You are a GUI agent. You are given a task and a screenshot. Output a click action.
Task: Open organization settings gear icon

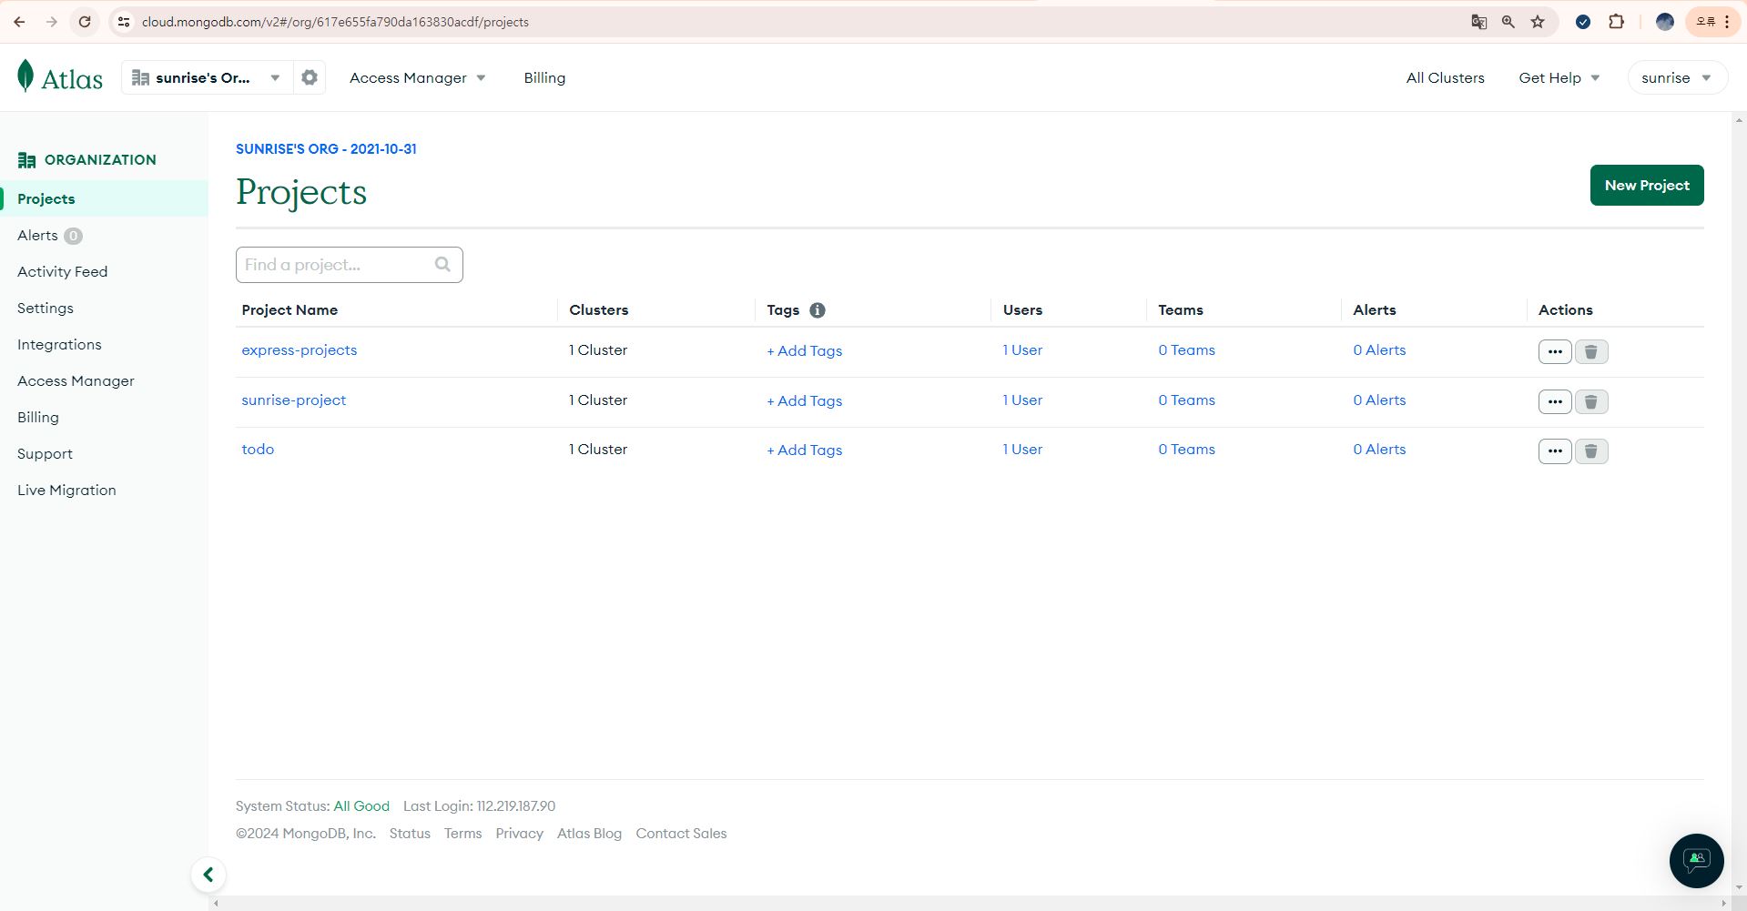pos(310,78)
